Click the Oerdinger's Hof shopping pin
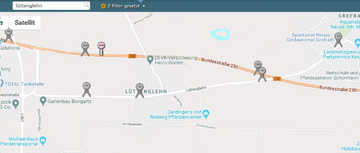 click(206, 114)
